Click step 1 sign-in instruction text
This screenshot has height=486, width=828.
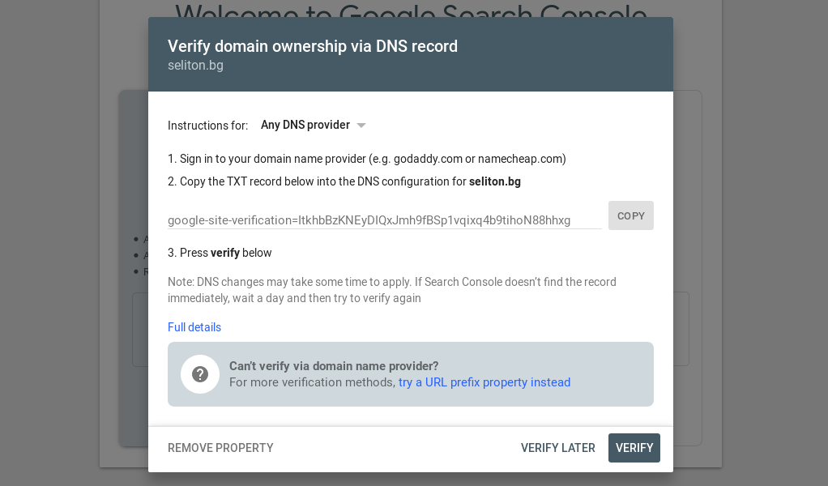pos(367,159)
